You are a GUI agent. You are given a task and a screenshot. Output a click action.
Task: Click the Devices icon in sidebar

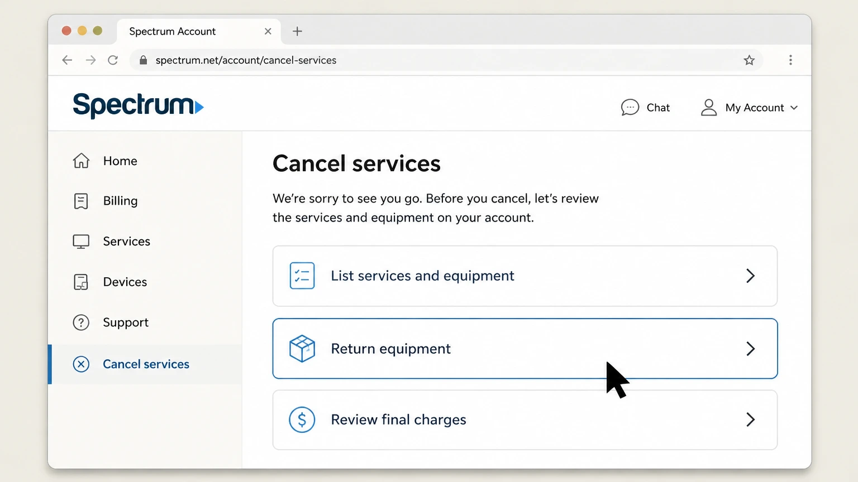(81, 282)
